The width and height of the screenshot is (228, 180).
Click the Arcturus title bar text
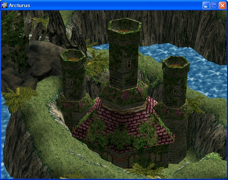click(x=20, y=5)
